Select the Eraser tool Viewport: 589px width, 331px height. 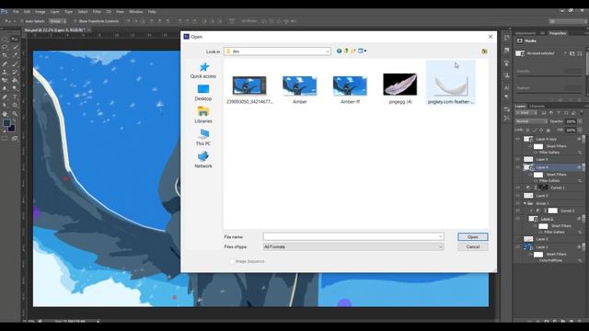(x=5, y=80)
